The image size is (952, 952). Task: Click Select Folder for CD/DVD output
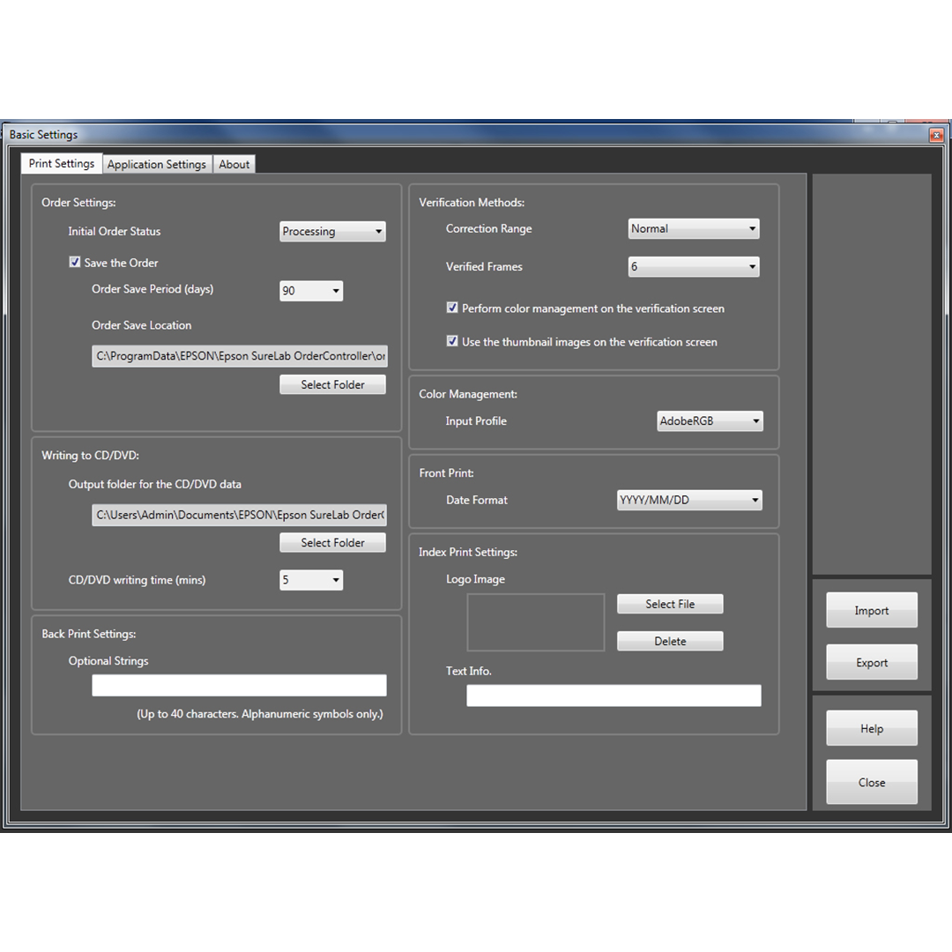click(x=332, y=543)
